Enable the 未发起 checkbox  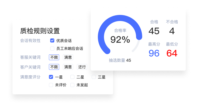(72, 85)
